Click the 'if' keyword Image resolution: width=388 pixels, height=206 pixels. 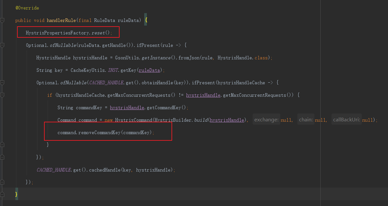click(x=50, y=95)
